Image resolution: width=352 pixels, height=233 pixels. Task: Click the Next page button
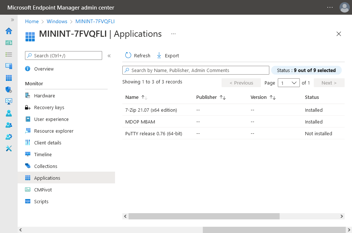point(329,83)
